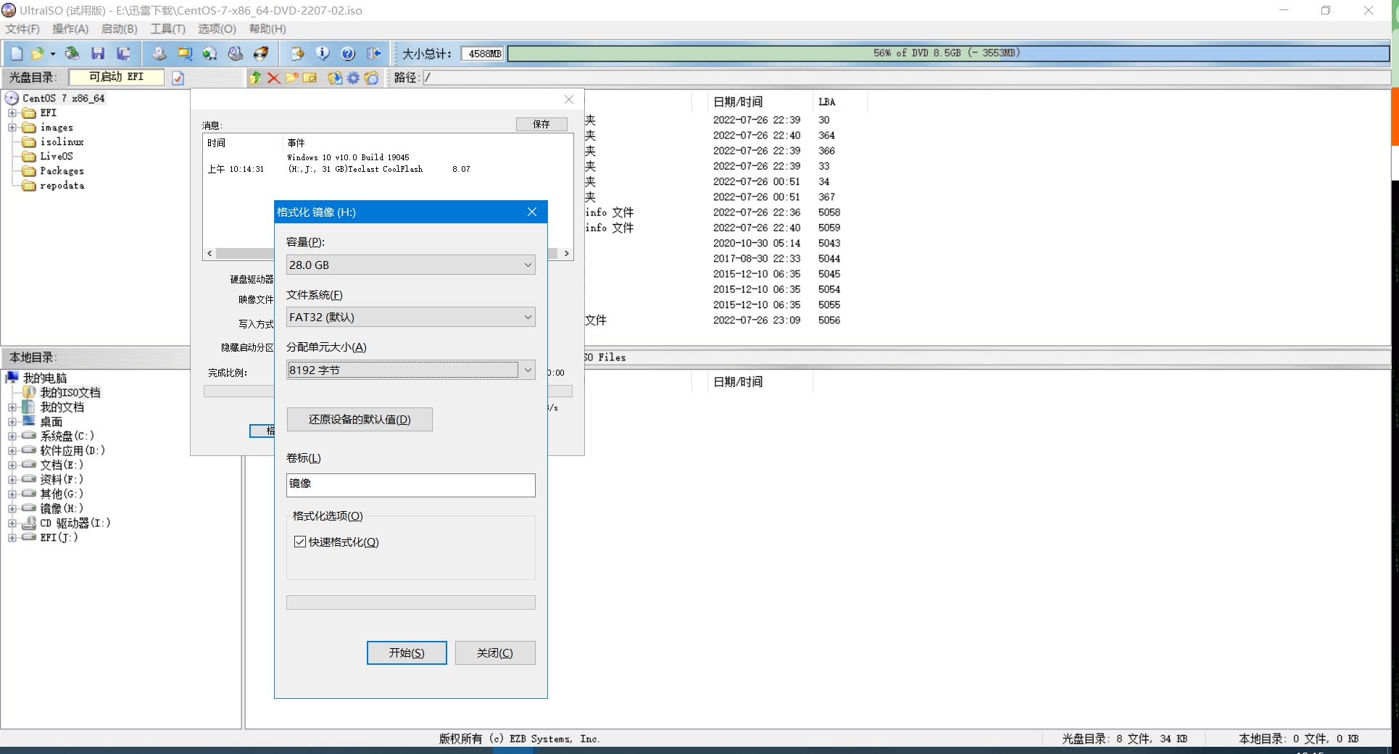The width and height of the screenshot is (1399, 754).
Task: Click the Save floppy disk icon
Action: [x=98, y=54]
